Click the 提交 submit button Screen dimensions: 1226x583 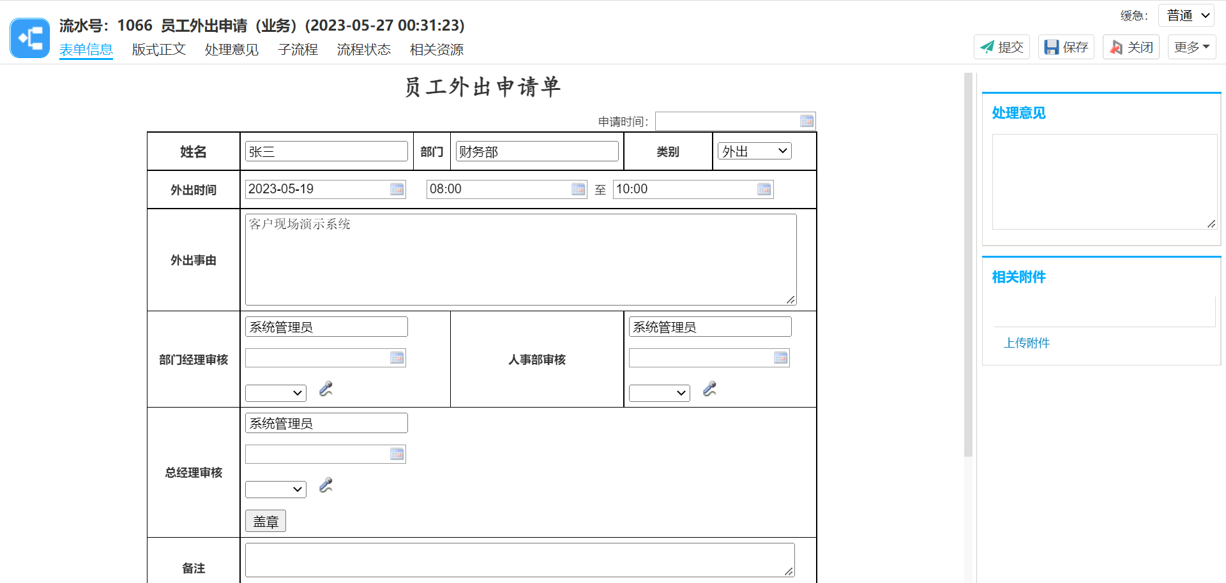[x=1002, y=47]
